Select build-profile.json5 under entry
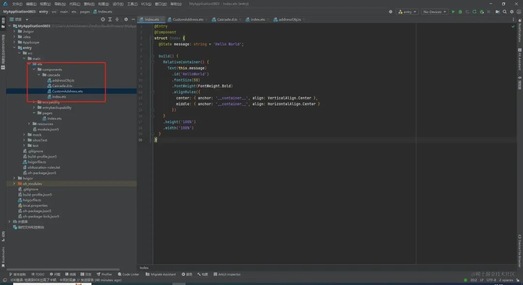 pyautogui.click(x=42, y=157)
